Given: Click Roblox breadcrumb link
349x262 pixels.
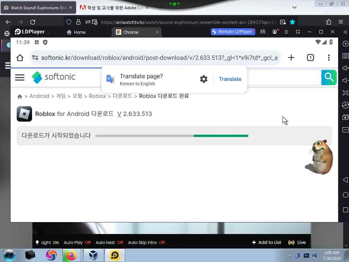Looking at the screenshot, I should [x=97, y=96].
